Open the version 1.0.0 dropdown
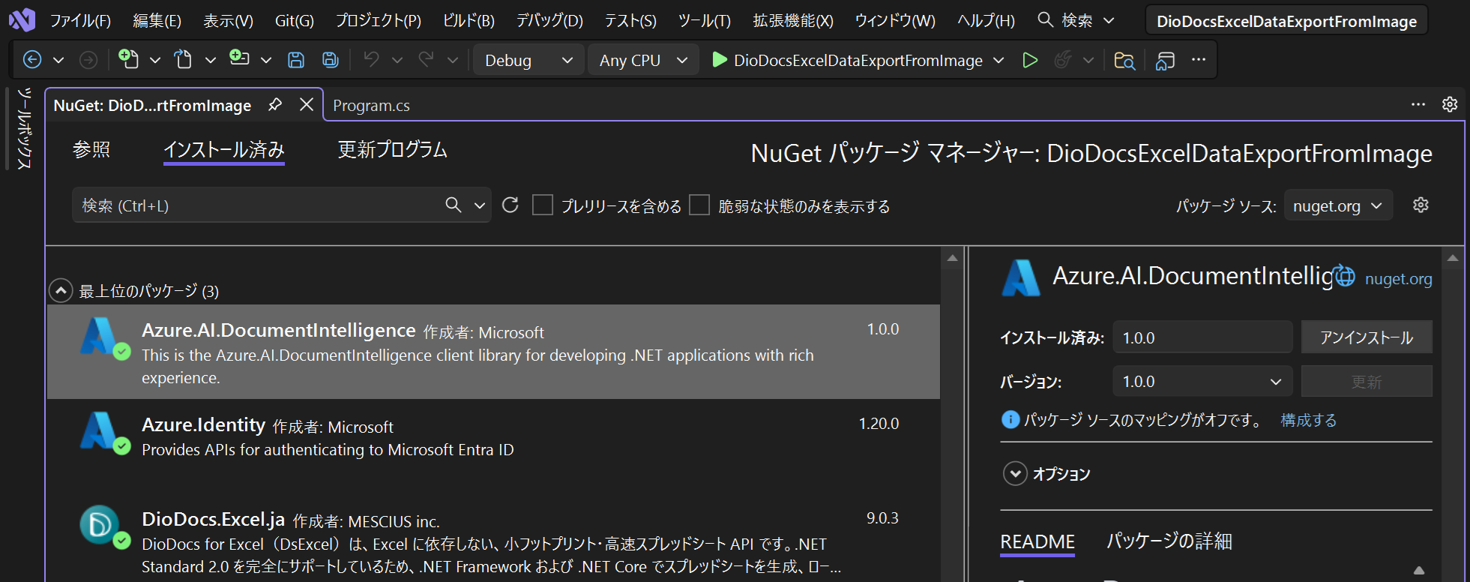This screenshot has height=582, width=1470. [x=1202, y=382]
